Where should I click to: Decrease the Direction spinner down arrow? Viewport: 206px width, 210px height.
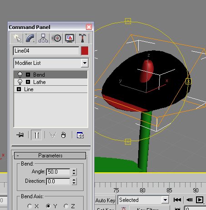[74, 183]
